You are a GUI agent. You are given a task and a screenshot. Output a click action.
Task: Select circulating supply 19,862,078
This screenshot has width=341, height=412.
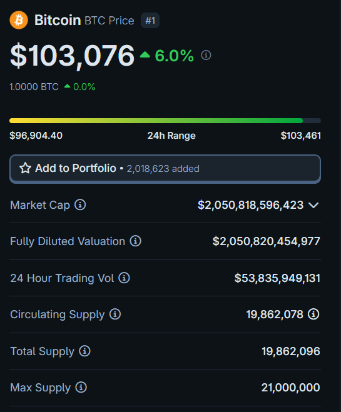[275, 314]
